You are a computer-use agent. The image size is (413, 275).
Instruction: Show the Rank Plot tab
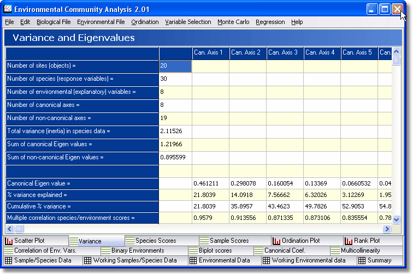pos(373,241)
